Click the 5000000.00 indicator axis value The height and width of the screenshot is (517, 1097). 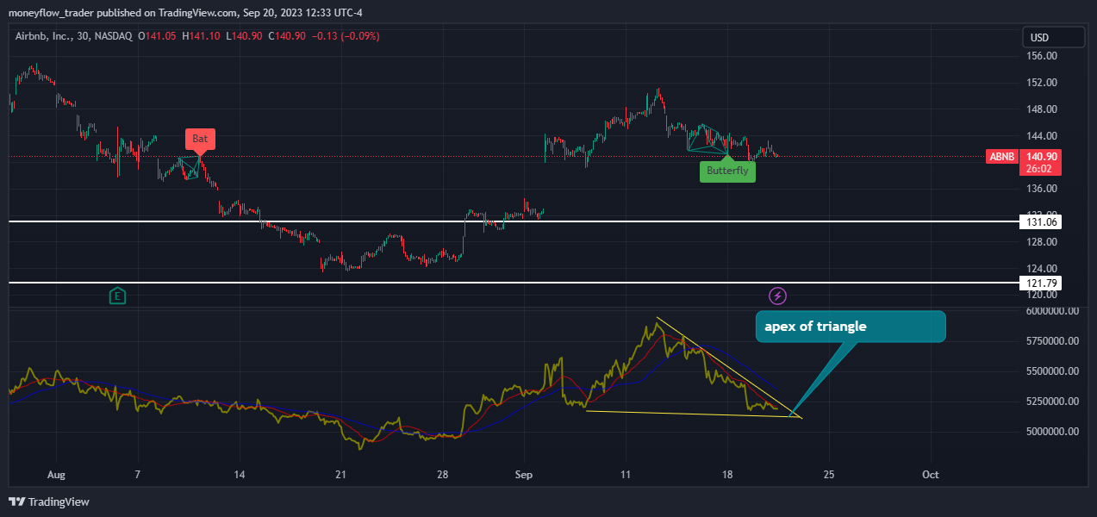1052,431
